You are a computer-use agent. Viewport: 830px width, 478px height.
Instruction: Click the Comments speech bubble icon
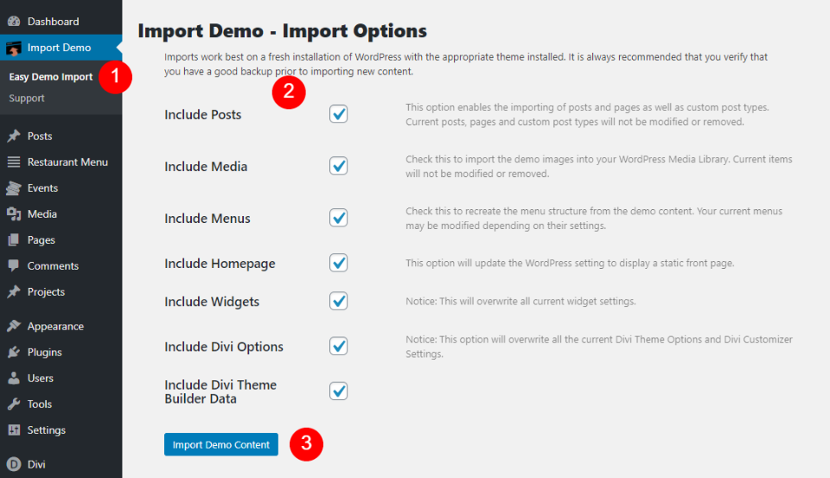tap(14, 266)
